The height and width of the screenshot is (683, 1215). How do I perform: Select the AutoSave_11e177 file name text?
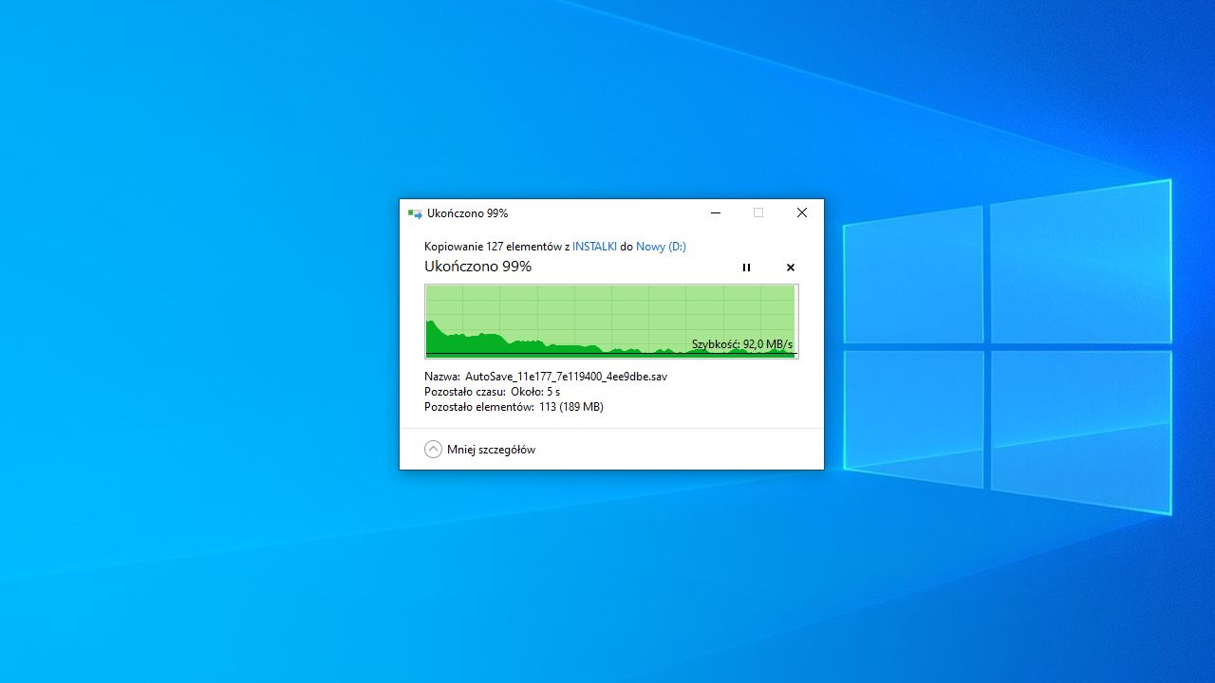tap(565, 376)
